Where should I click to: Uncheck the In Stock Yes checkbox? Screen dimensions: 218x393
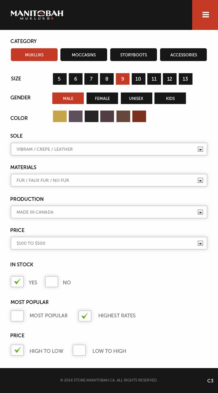[x=17, y=282]
